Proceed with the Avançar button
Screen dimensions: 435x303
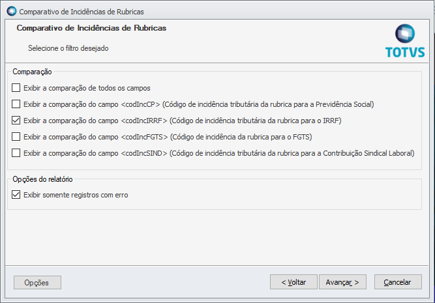pos(342,282)
